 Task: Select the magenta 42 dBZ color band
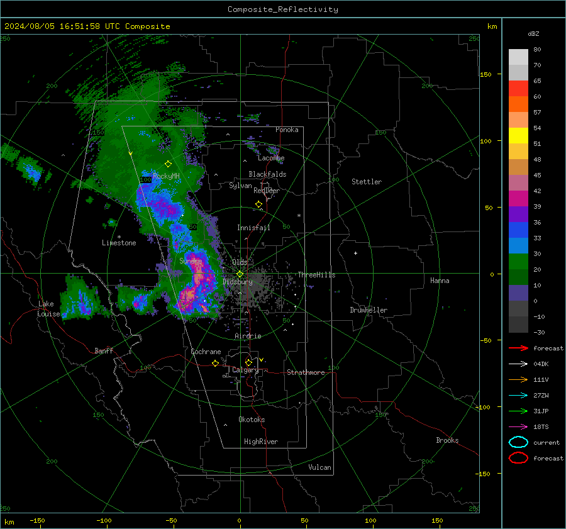click(x=518, y=198)
